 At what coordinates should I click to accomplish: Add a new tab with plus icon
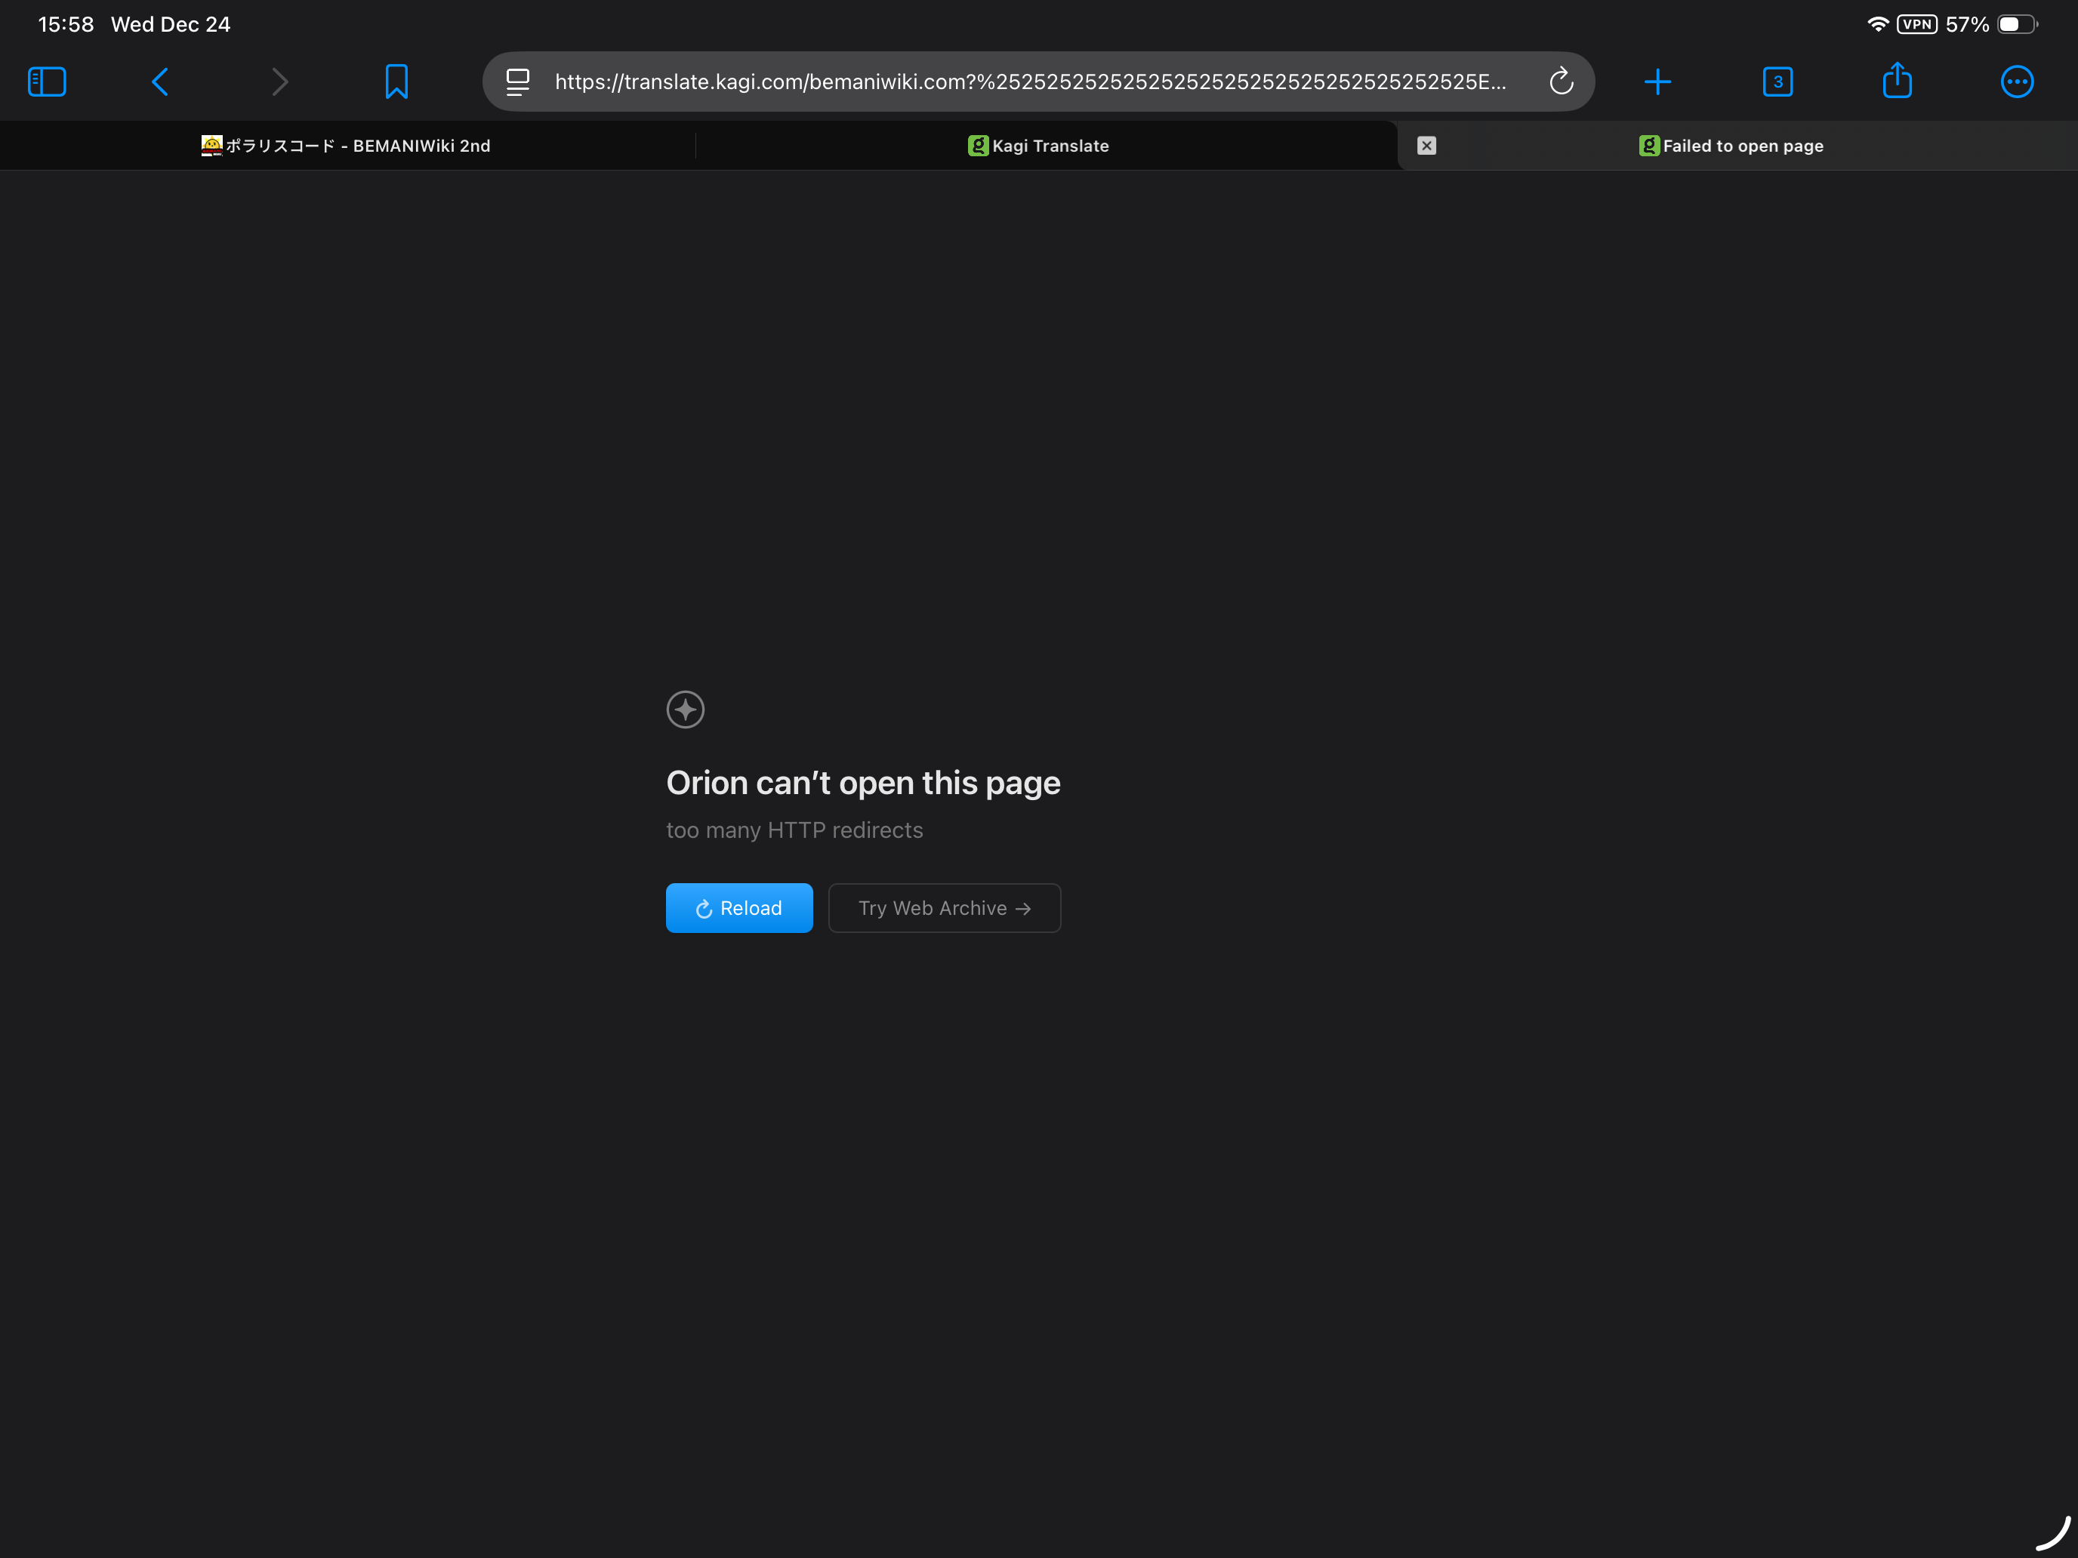coord(1657,82)
